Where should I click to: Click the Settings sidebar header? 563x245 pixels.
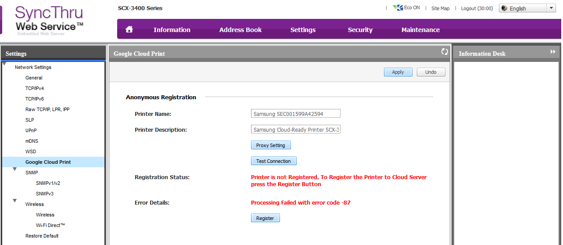click(16, 54)
